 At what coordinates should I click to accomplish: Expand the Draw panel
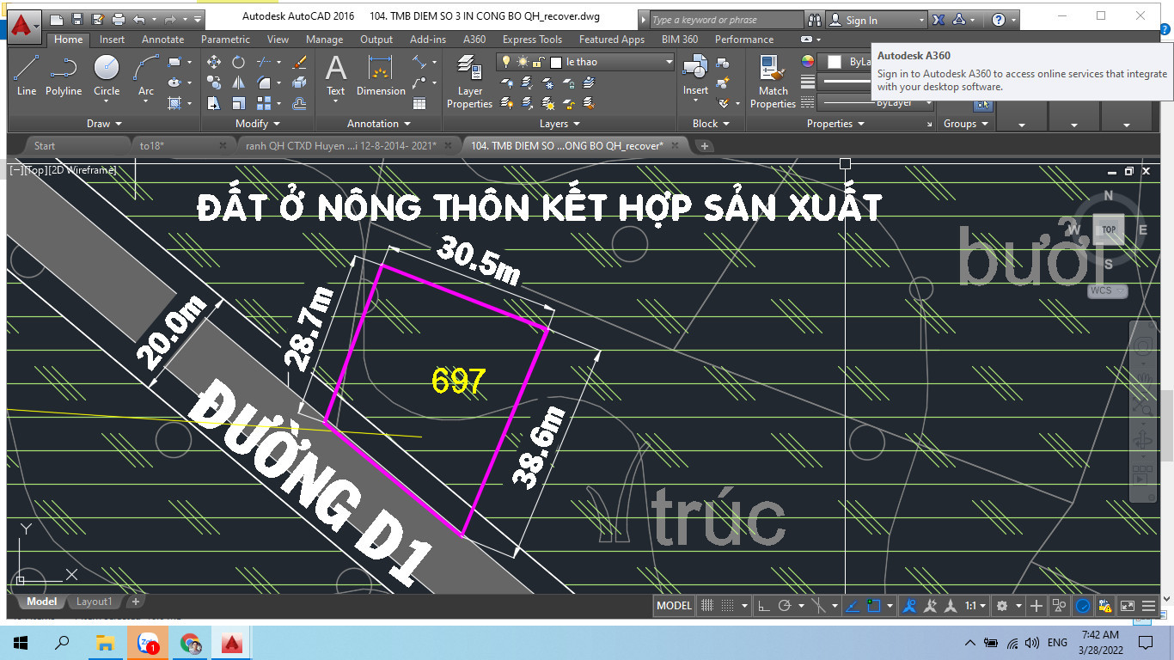105,124
